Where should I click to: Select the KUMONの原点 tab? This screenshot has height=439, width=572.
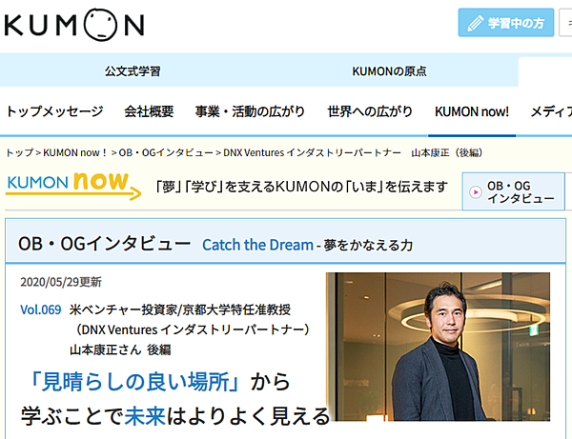click(389, 71)
